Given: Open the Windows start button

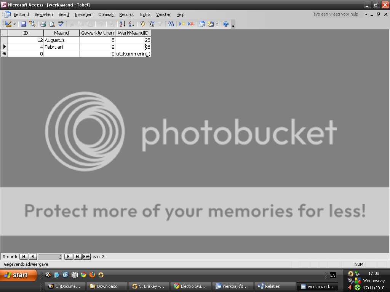Looking at the screenshot, I should (18, 275).
